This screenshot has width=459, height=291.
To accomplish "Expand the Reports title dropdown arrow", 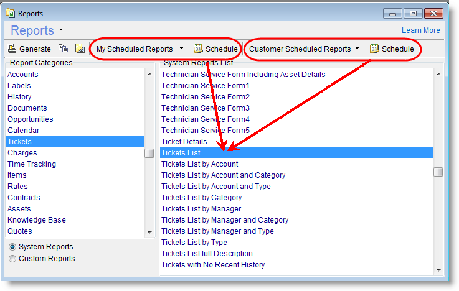I will coord(61,30).
